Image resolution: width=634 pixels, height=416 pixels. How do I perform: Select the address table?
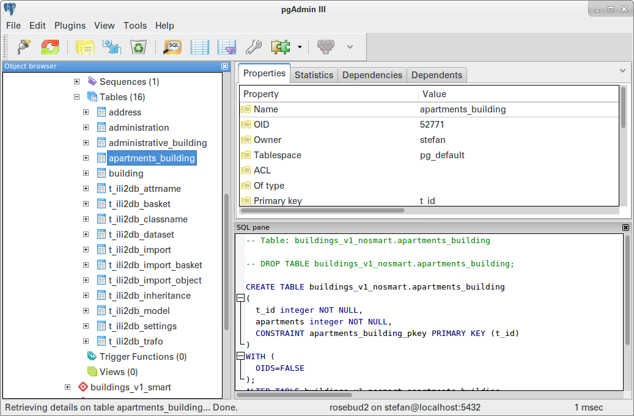[x=125, y=112]
